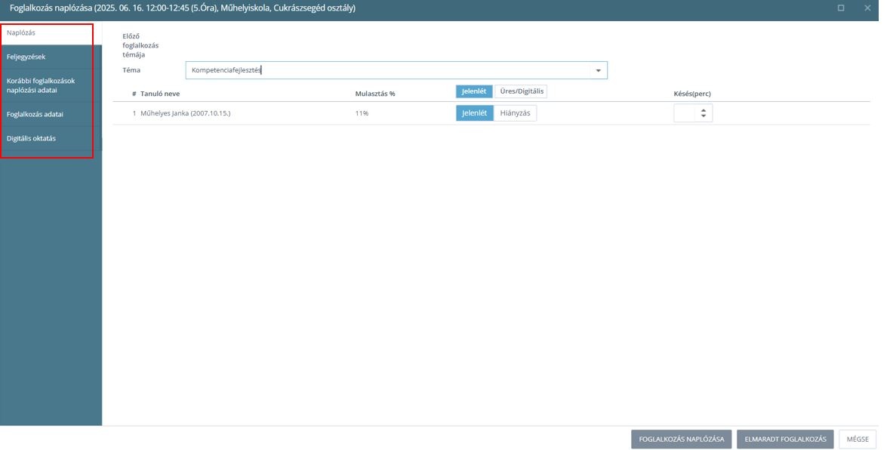Click the ELMARADT FOGLALKOZÁS button

coord(785,439)
